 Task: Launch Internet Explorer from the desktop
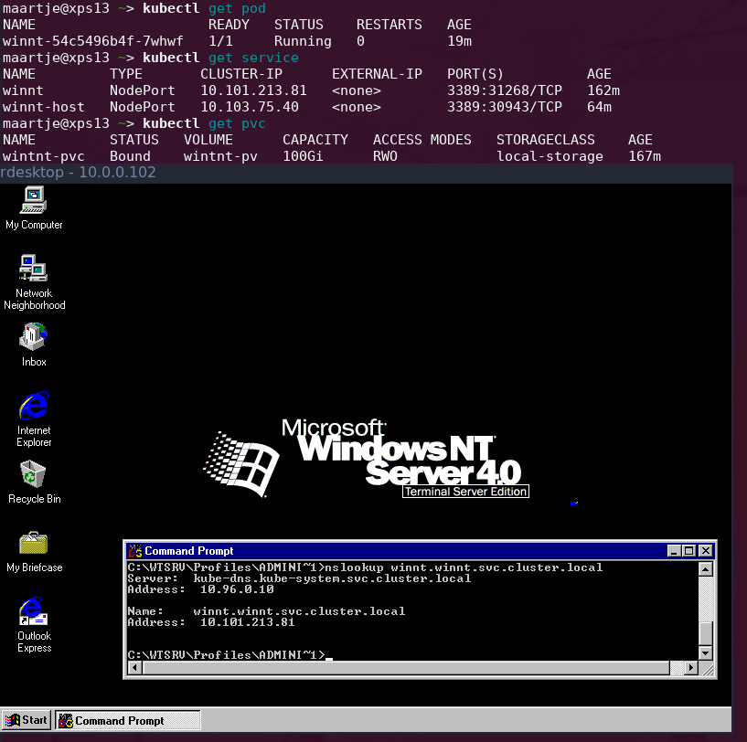click(x=33, y=419)
